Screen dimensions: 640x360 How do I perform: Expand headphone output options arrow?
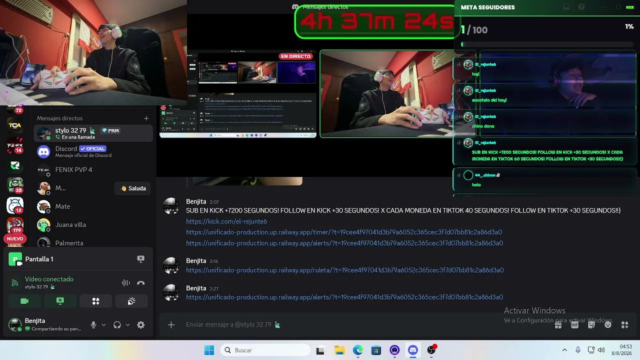coord(127,325)
